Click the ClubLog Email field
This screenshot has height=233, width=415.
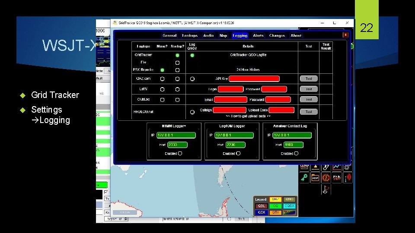[230, 100]
